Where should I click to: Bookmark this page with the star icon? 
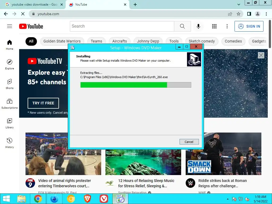click(239, 14)
